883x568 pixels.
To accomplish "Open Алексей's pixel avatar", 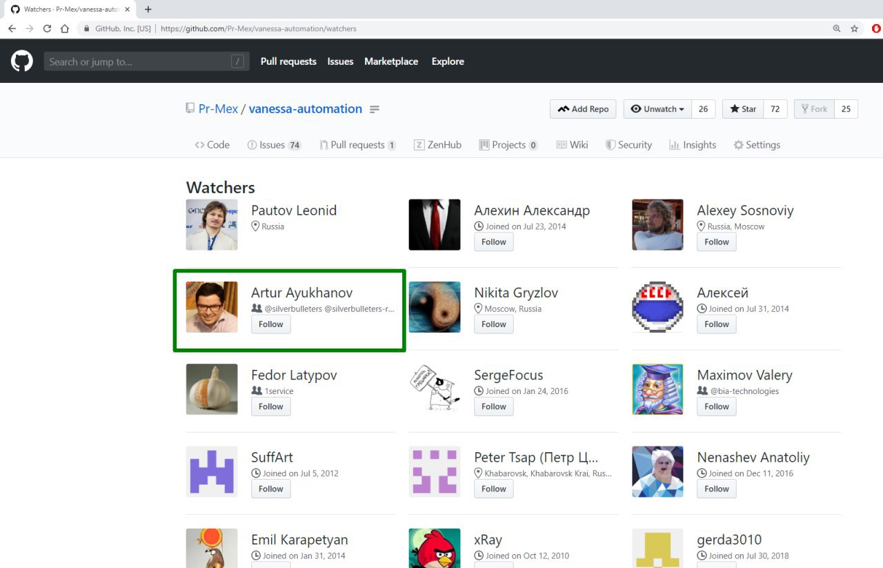I will 657,306.
